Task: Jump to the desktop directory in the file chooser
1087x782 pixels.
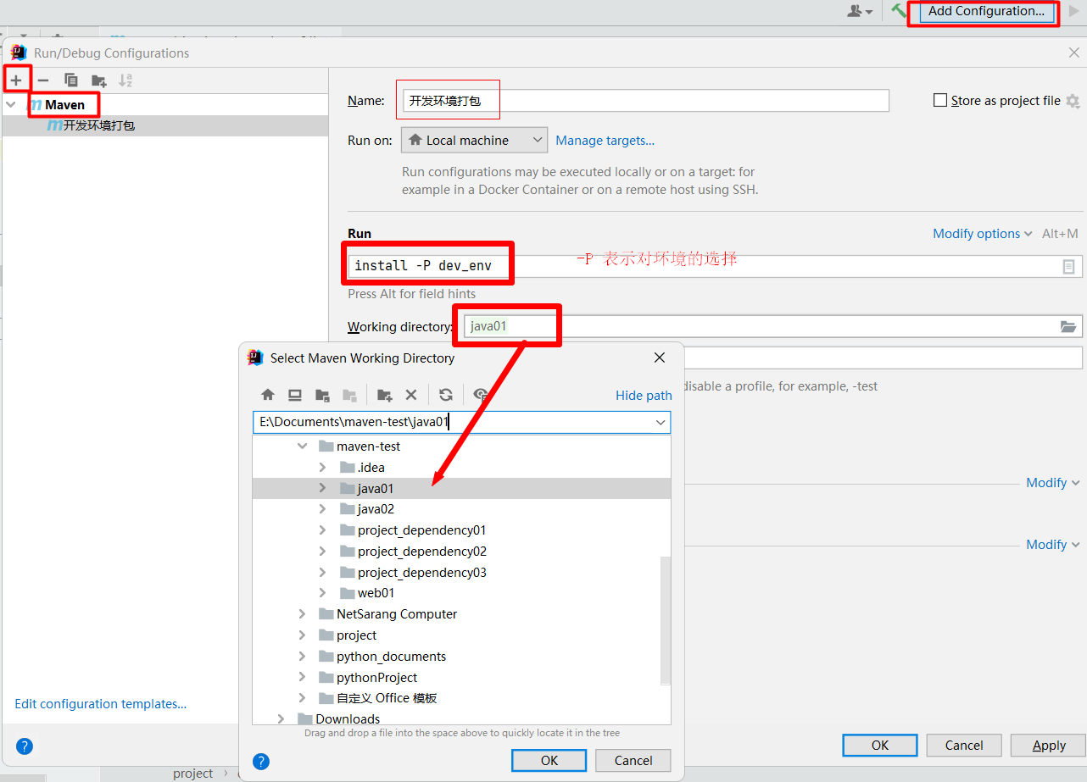Action: coord(295,395)
